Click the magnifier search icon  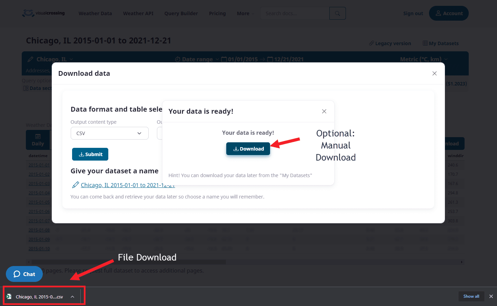337,13
